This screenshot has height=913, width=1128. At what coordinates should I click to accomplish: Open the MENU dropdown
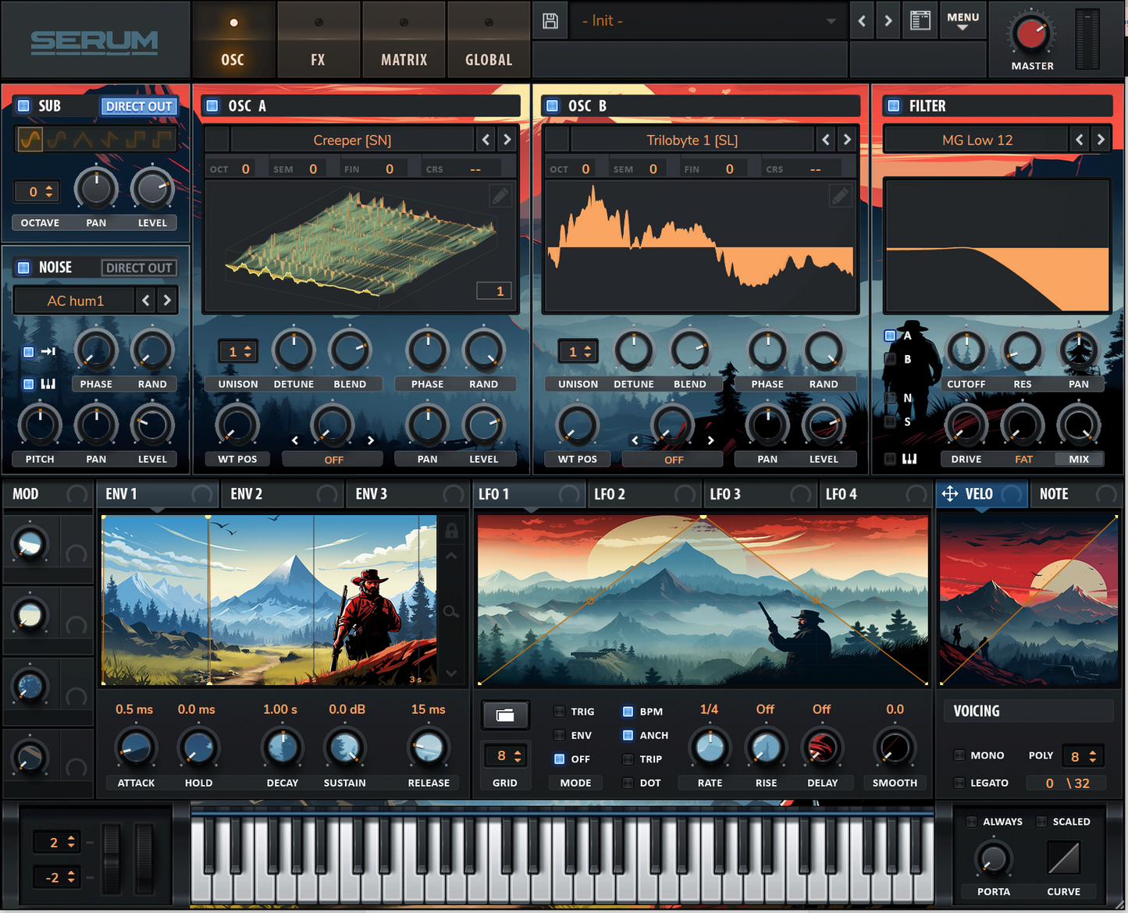click(963, 21)
